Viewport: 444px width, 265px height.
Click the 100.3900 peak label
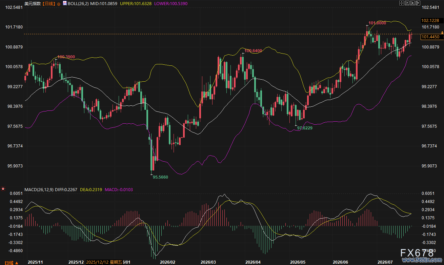tap(66, 57)
